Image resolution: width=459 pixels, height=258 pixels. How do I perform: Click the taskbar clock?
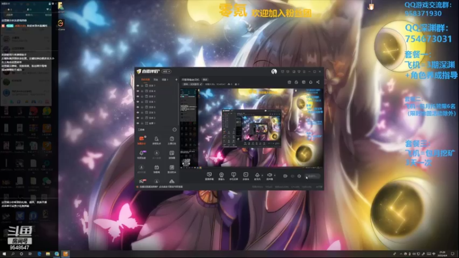442,254
